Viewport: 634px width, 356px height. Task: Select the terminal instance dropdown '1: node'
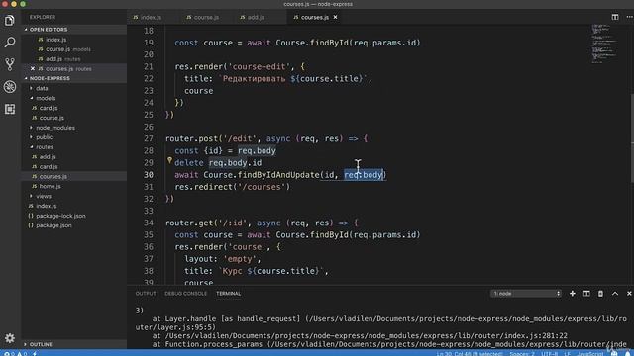(x=526, y=294)
